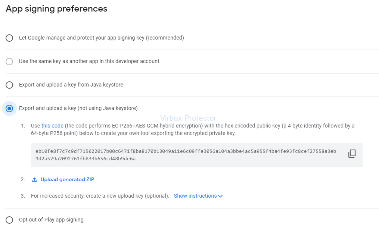
Task: Select 'Opt out of Play app signing' radio
Action: tap(9, 220)
